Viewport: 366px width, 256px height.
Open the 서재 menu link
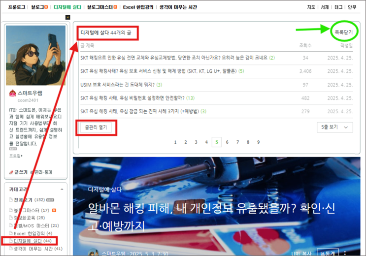click(325, 7)
